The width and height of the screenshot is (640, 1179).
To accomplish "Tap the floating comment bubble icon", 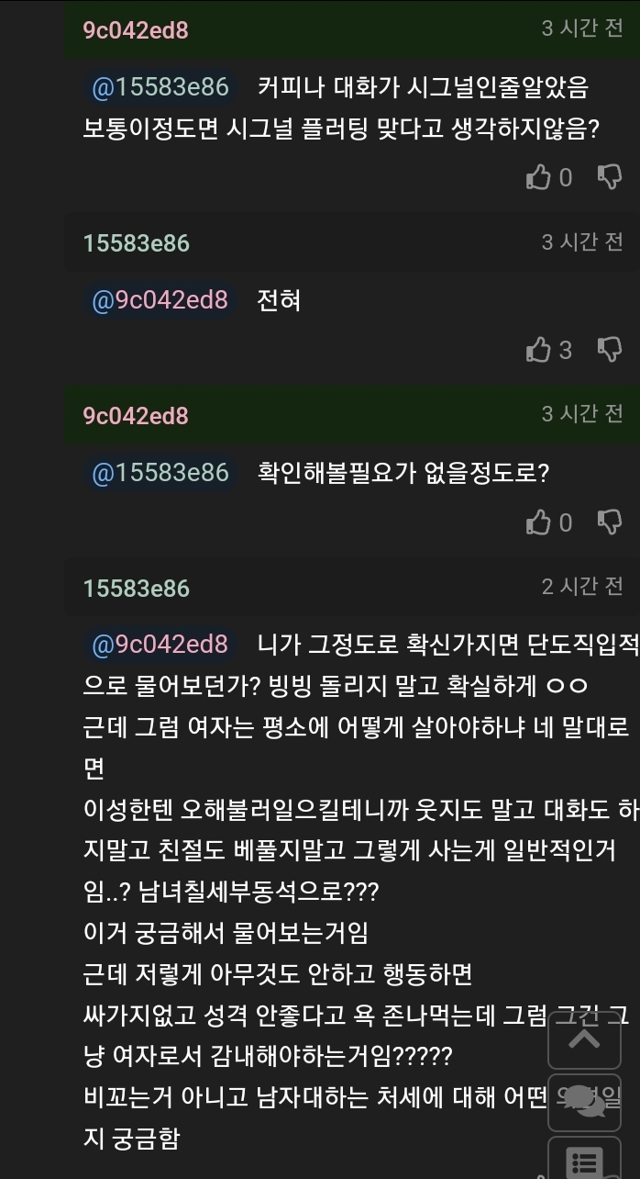I will [585, 1099].
